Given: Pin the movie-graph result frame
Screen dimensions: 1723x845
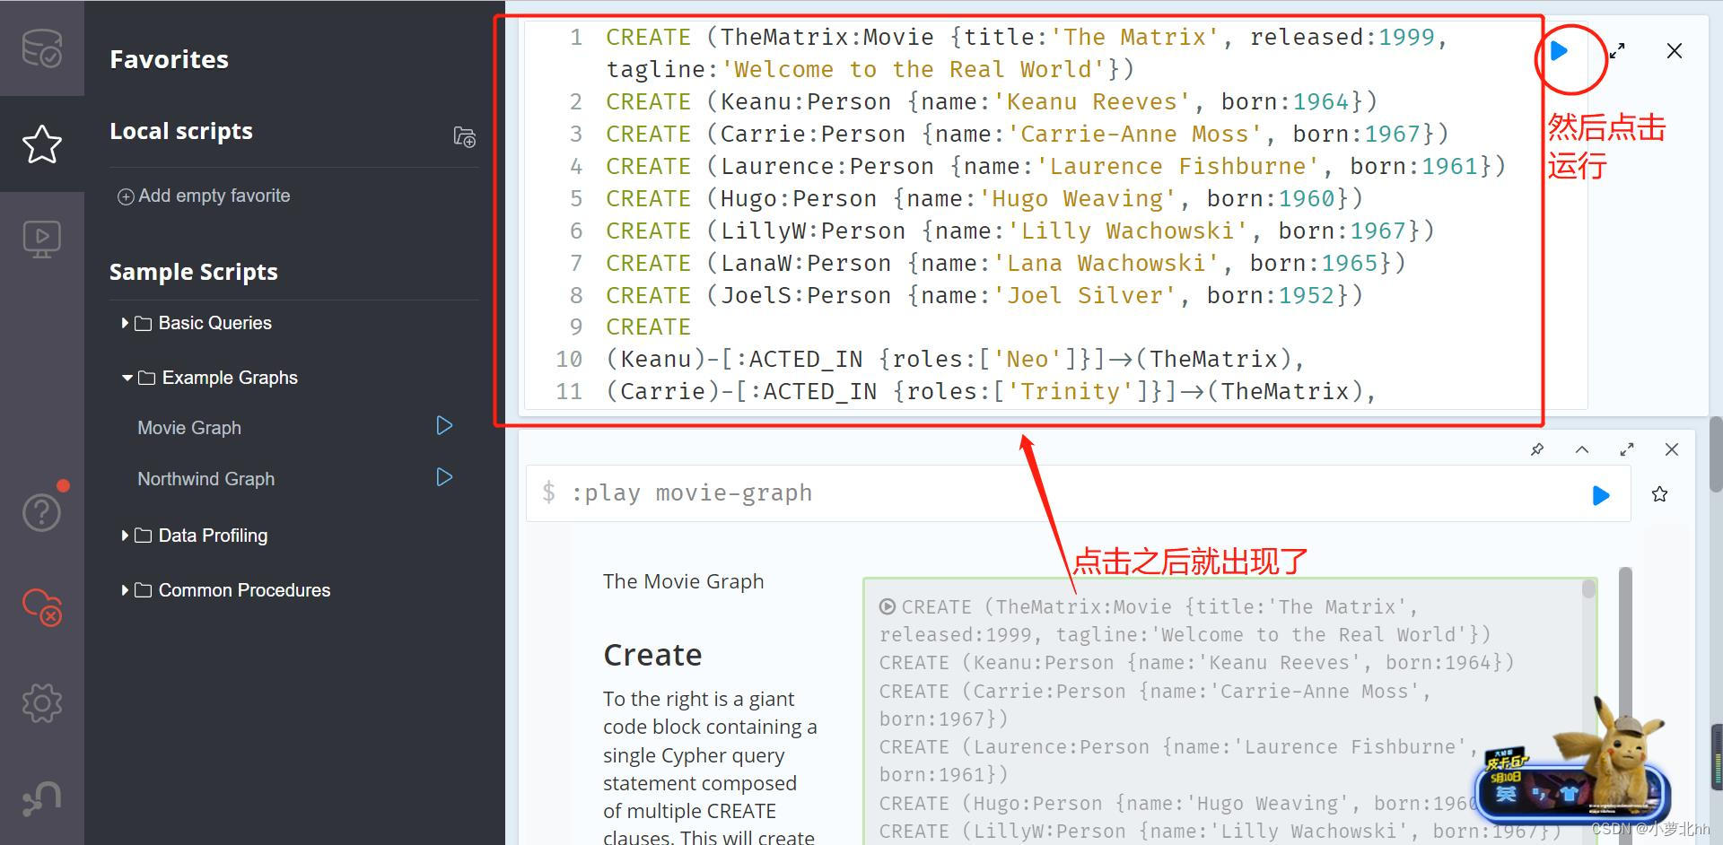Looking at the screenshot, I should (x=1537, y=449).
